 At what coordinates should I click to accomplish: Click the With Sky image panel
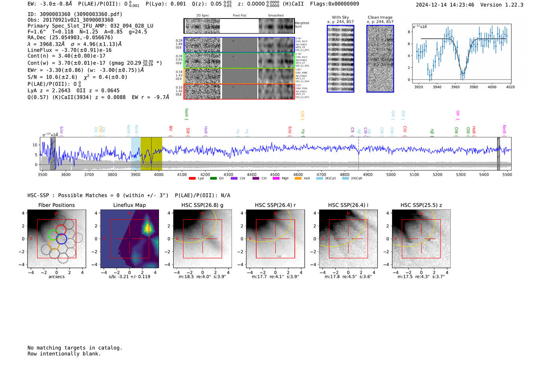coord(340,59)
